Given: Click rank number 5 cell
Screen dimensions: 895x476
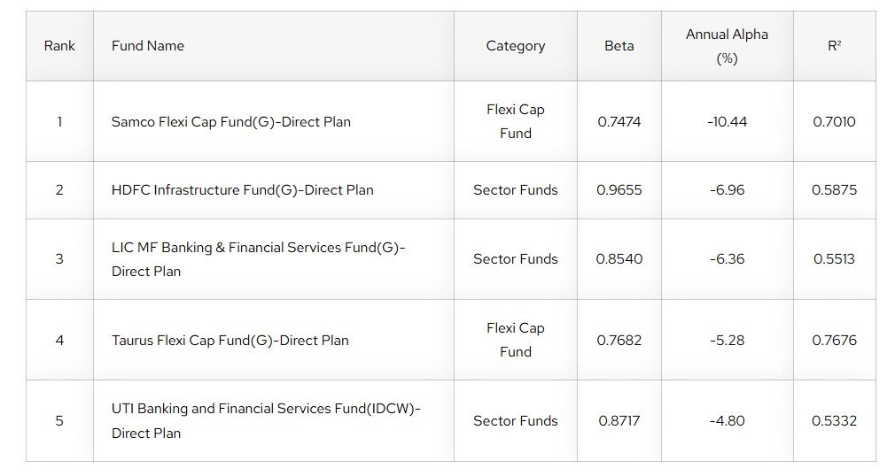Looking at the screenshot, I should coord(59,421).
